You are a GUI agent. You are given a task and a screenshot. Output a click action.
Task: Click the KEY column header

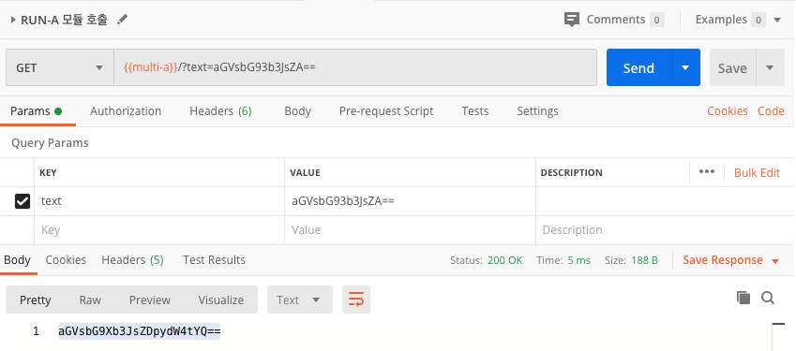(x=49, y=173)
